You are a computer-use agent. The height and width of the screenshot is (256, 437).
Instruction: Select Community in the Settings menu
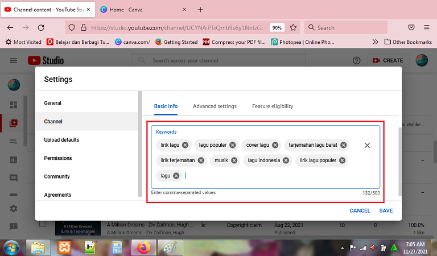pos(87,176)
